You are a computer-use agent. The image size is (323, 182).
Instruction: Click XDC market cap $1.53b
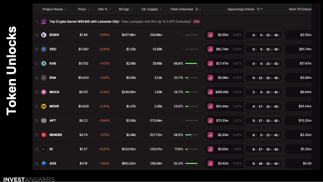(x=131, y=49)
